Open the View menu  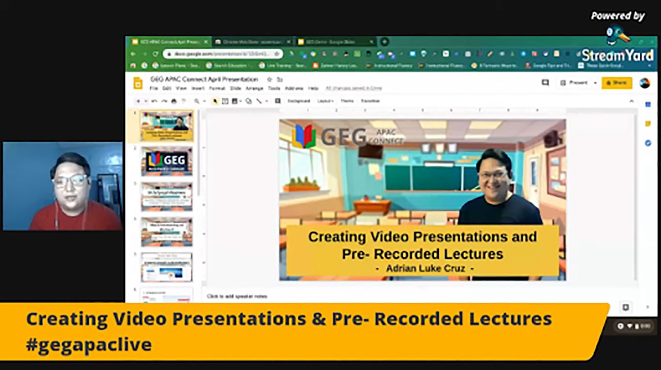click(x=181, y=88)
